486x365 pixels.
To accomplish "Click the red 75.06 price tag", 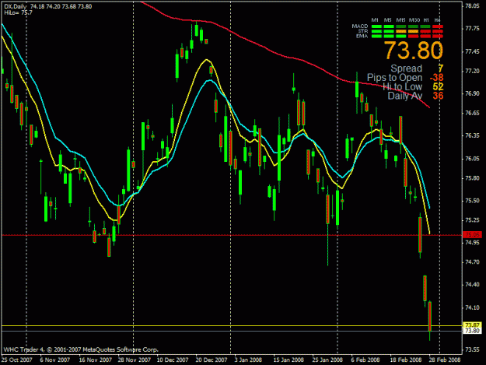I will click(472, 235).
